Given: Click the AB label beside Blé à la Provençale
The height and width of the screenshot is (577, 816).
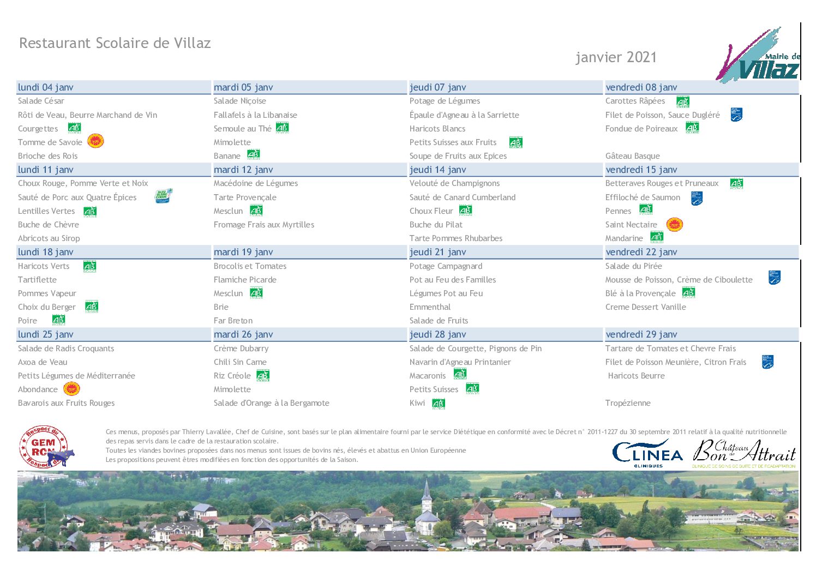Looking at the screenshot, I should (689, 293).
